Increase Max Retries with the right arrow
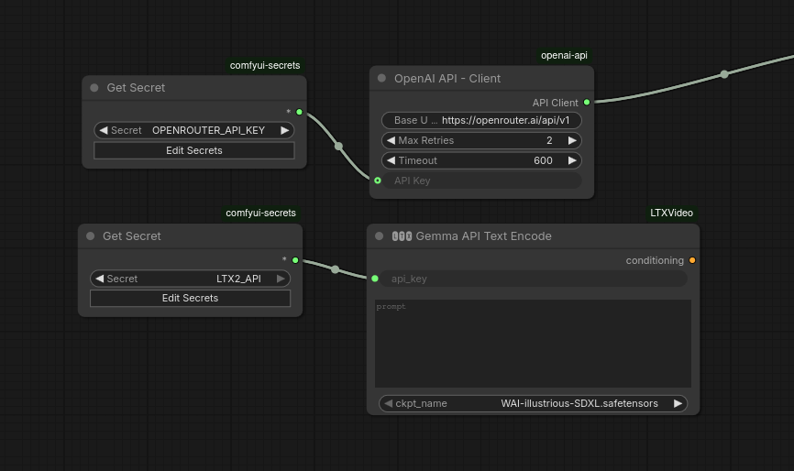This screenshot has width=794, height=471. pos(572,140)
